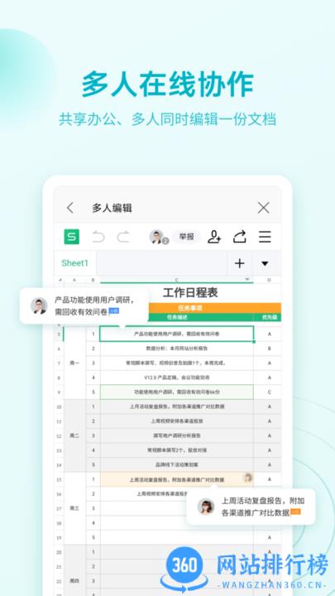Viewport: 335px width, 596px height.
Task: Select cell 数据分析：本月网站分析报告
Action: click(177, 348)
